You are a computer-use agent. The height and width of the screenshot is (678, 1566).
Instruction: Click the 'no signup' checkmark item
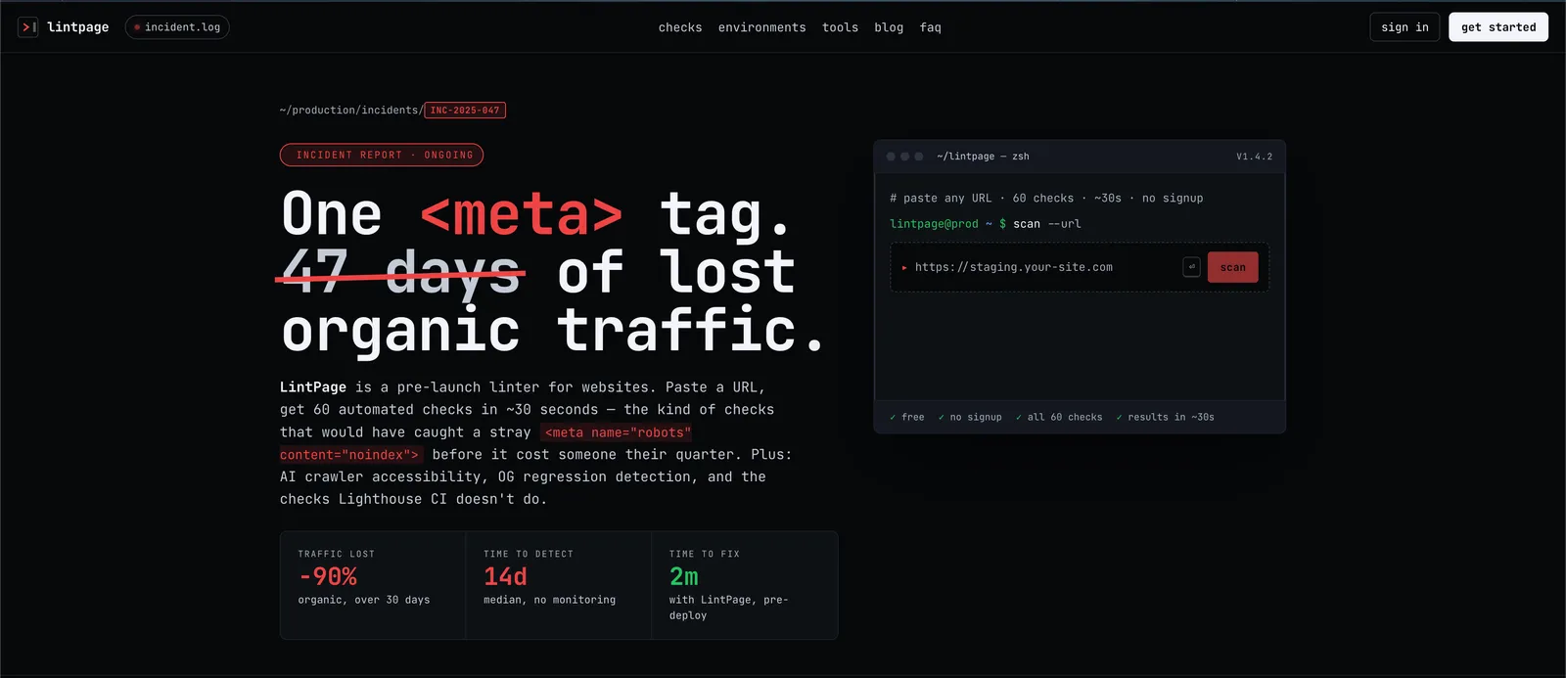[x=970, y=417]
